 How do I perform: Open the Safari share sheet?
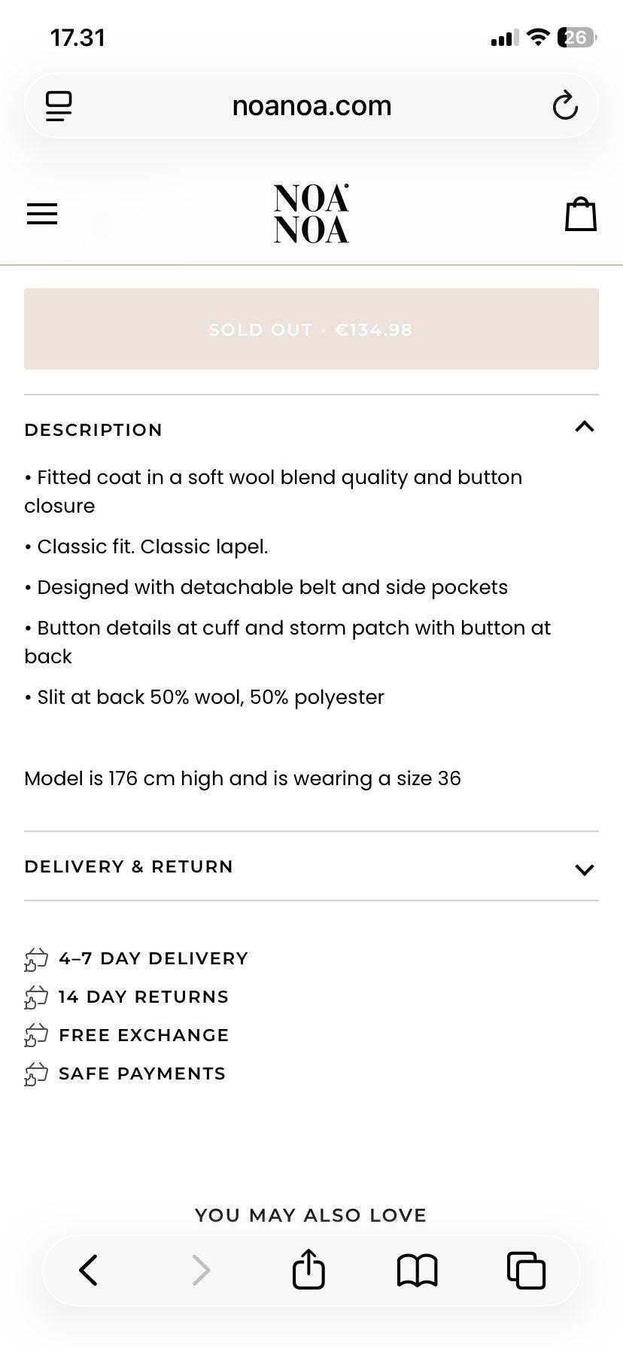click(x=308, y=1270)
